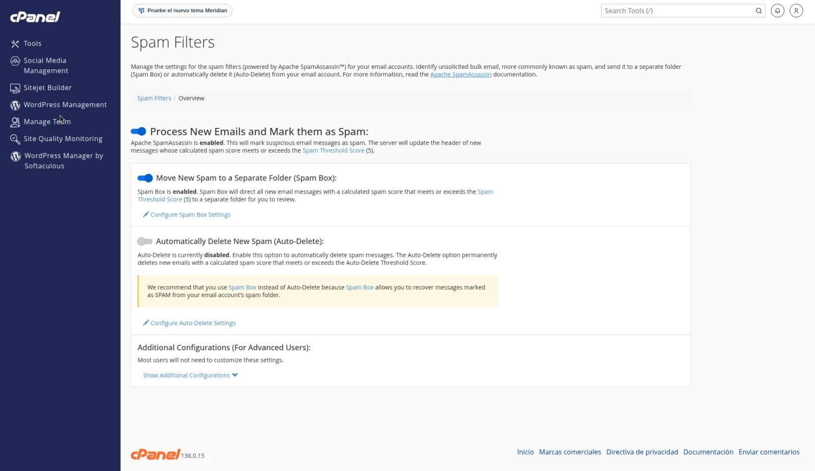The height and width of the screenshot is (471, 815).
Task: Open the Apache SpamAssassin documentation link
Action: pyautogui.click(x=461, y=74)
